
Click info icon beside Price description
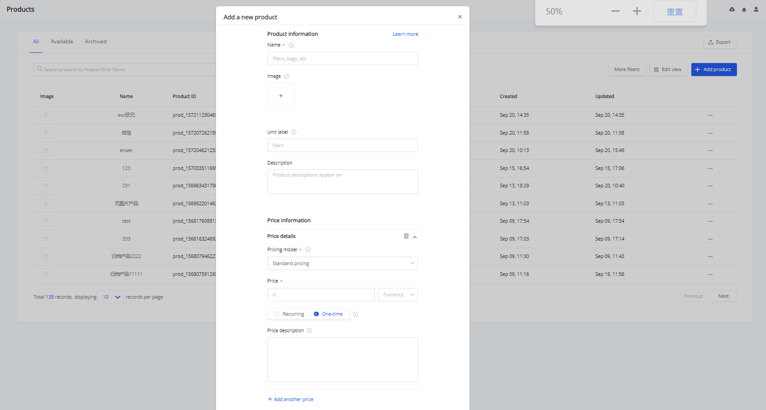(x=309, y=331)
